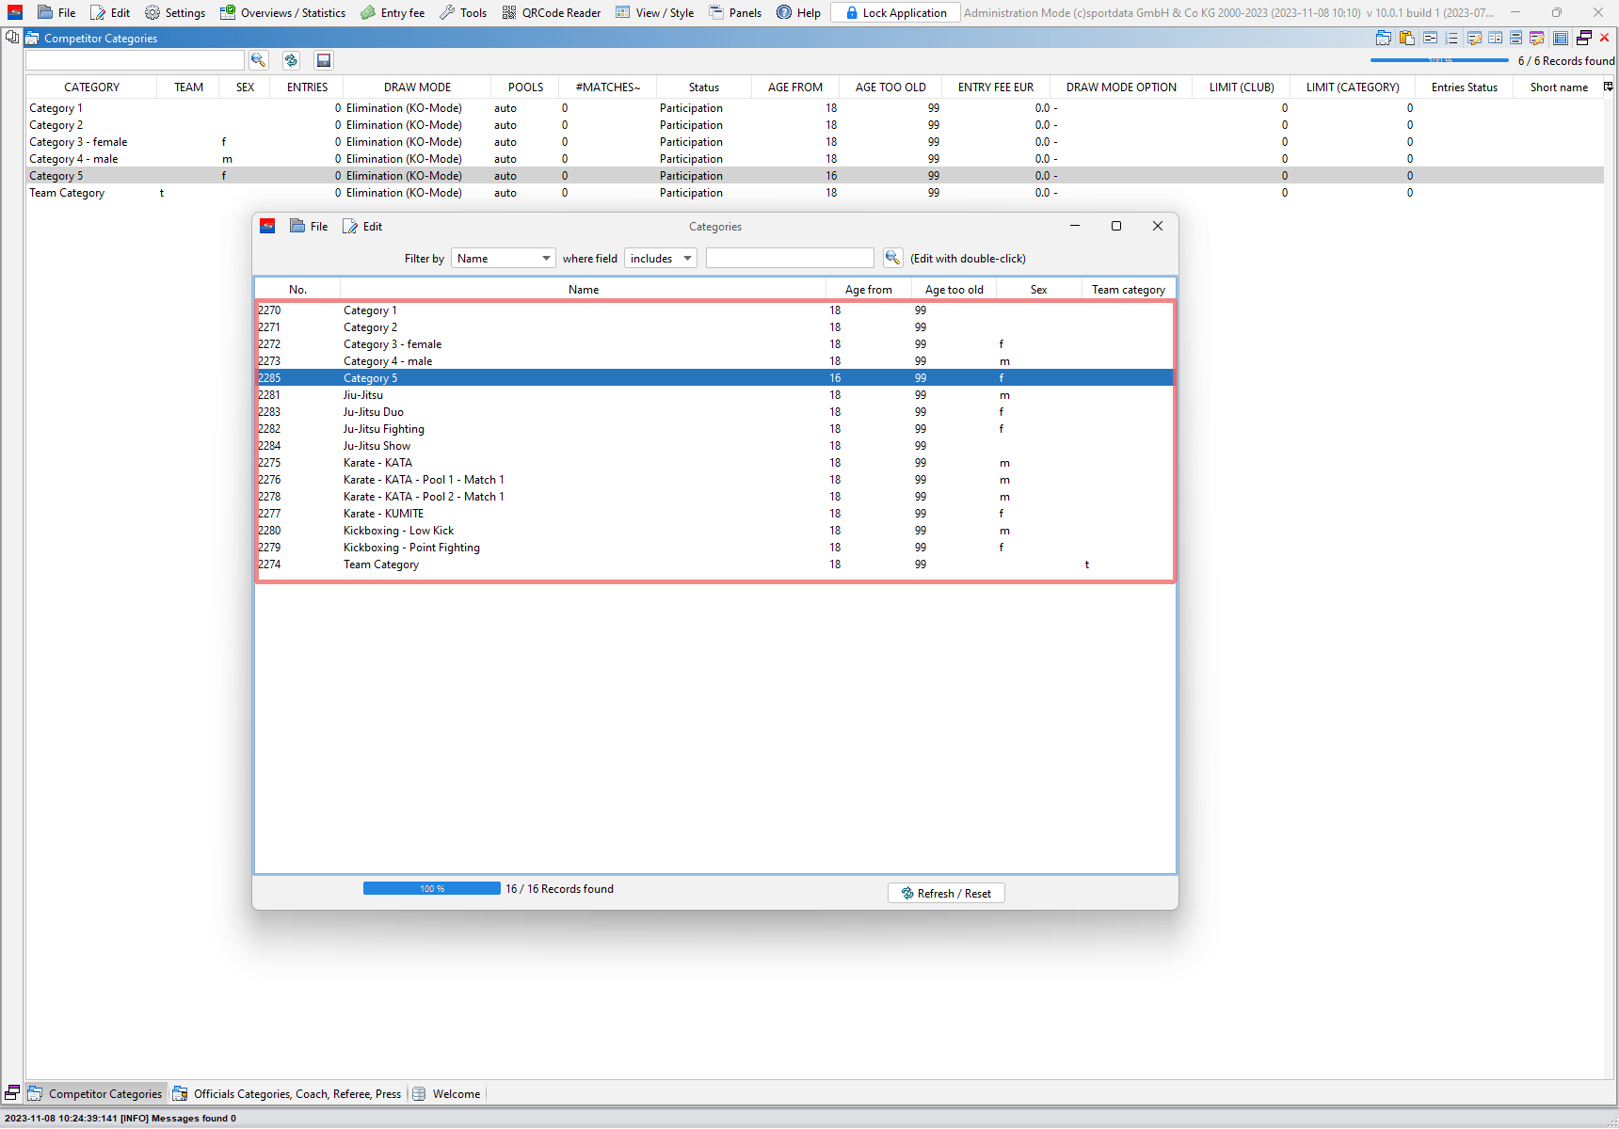Click the clipboard paste icon in panel header

coord(1407,39)
